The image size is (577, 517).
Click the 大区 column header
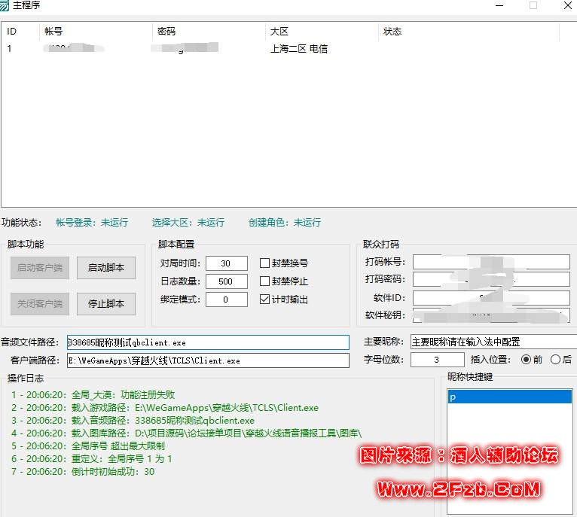[322, 32]
